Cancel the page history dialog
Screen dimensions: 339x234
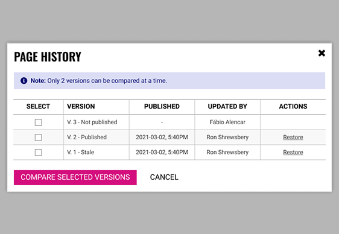164,177
